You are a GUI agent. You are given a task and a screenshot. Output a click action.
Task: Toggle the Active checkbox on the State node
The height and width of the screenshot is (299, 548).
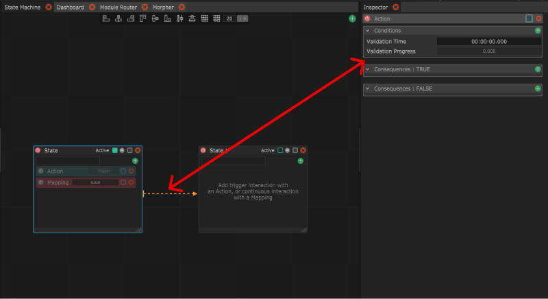[x=114, y=150]
